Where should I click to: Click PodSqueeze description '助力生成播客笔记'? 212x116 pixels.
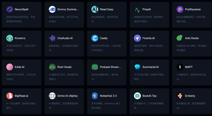tap(186, 17)
